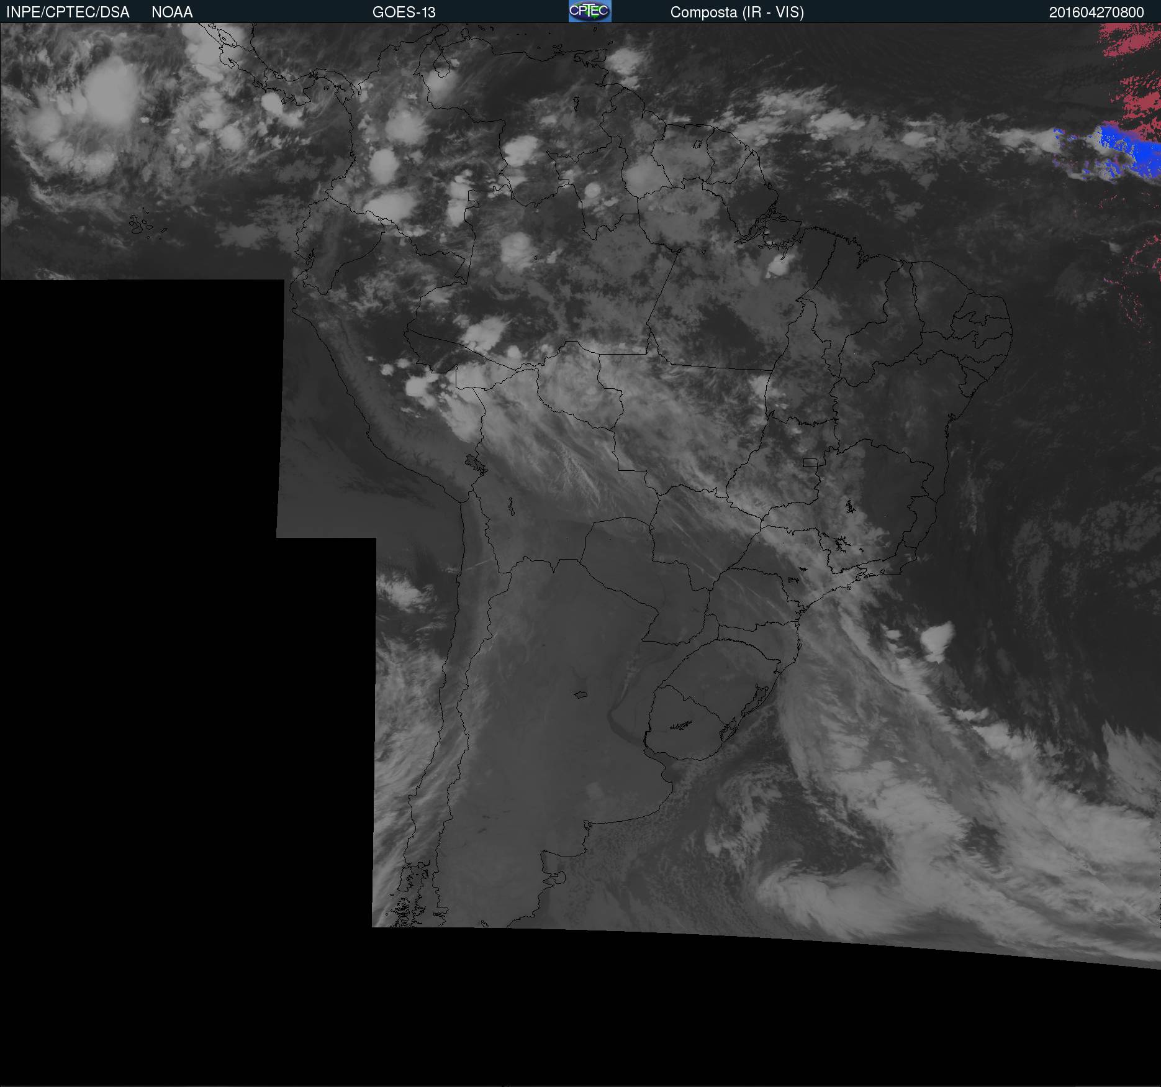Image resolution: width=1161 pixels, height=1087 pixels.
Task: Click the GOES-13 satellite label
Action: [x=404, y=12]
